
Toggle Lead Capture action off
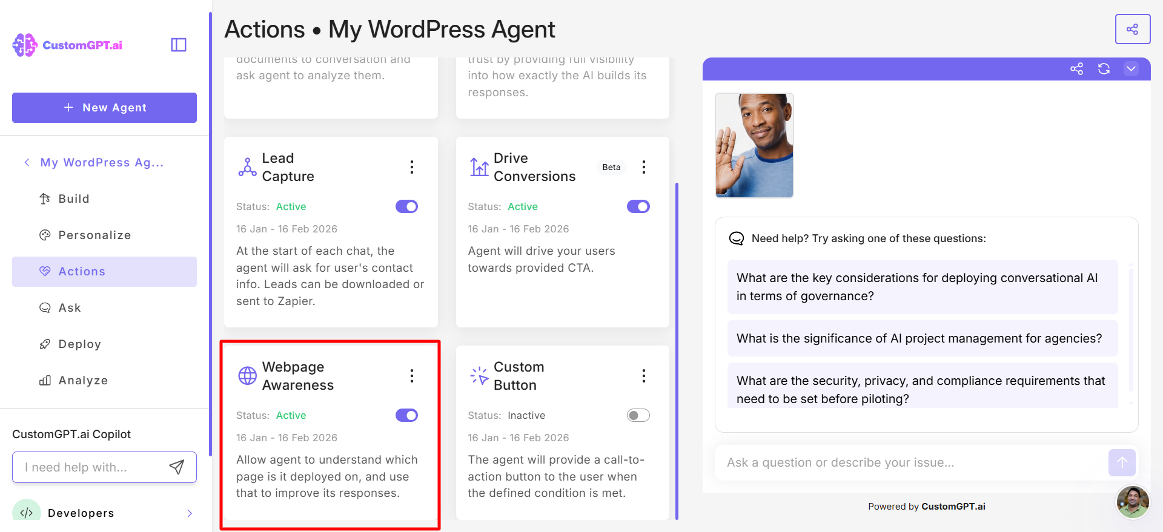pyautogui.click(x=406, y=206)
